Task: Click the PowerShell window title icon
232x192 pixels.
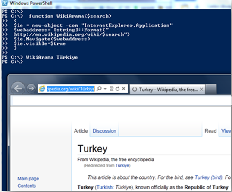Action: (x=5, y=3)
